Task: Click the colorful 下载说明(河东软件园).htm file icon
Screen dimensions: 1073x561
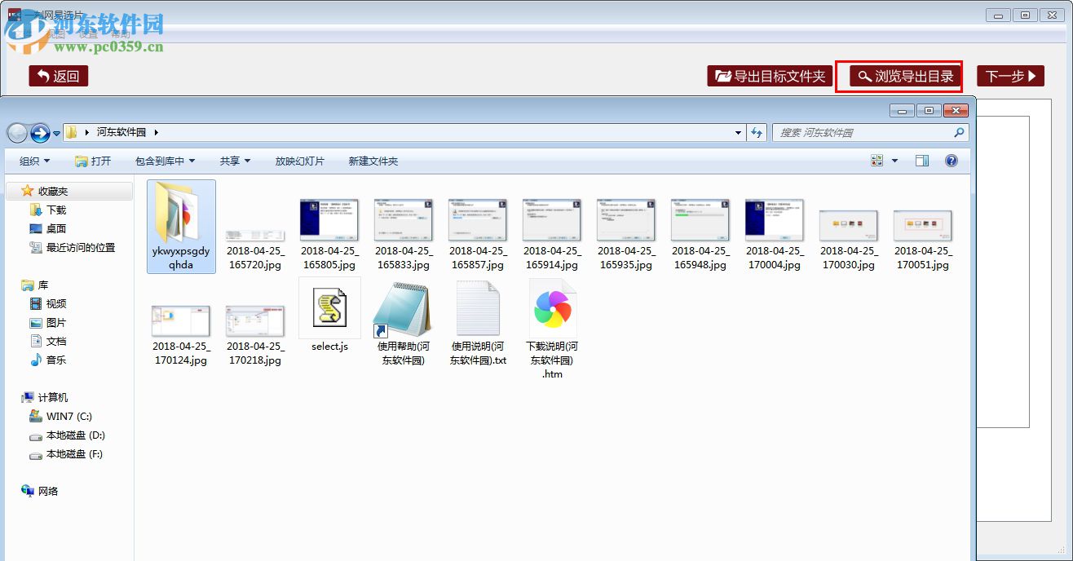Action: (552, 308)
